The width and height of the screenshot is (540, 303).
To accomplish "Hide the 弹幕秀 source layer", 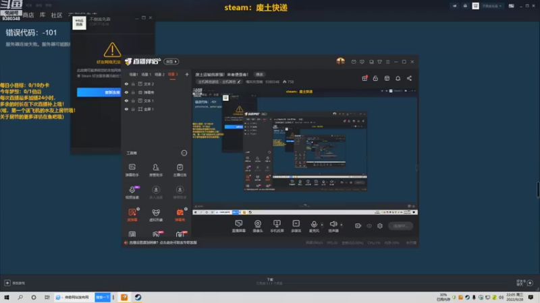I will tap(126, 92).
